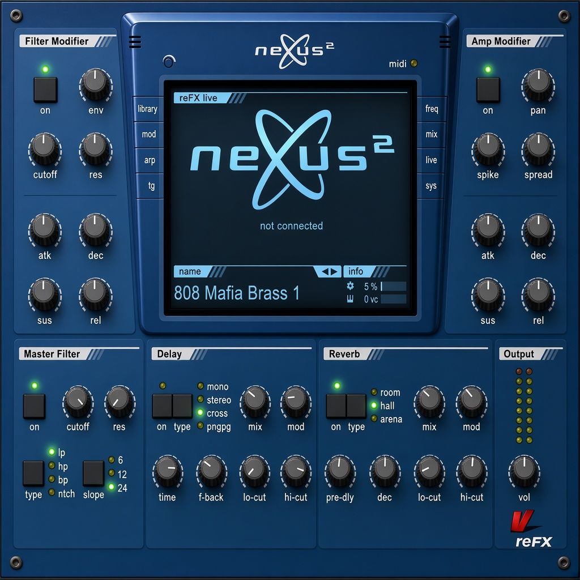Select cross delay type
The height and width of the screenshot is (580, 580).
coord(212,413)
